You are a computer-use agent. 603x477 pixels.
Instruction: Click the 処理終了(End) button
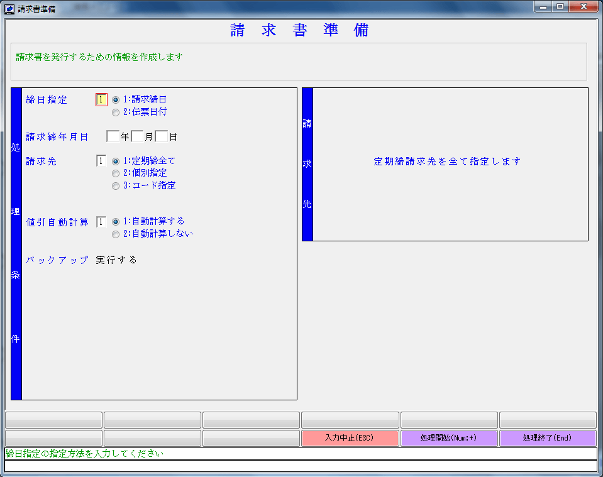pos(548,438)
